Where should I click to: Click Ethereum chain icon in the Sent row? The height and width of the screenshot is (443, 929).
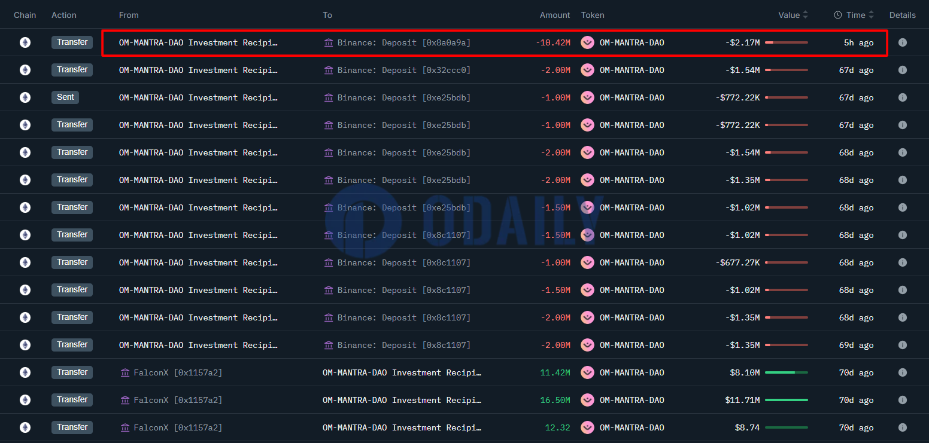point(25,97)
